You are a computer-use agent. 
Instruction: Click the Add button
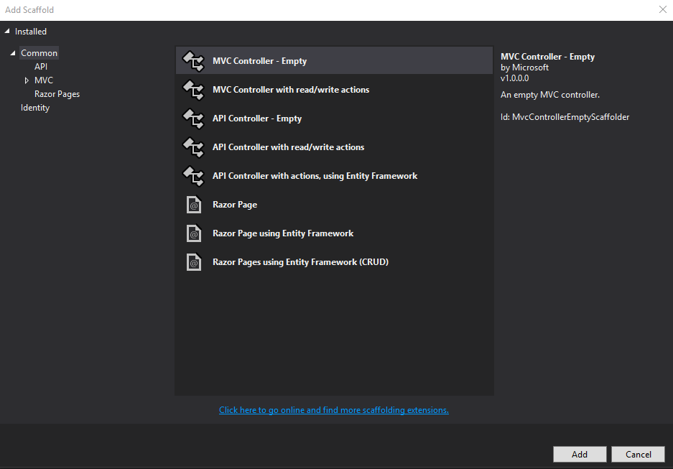pos(579,454)
